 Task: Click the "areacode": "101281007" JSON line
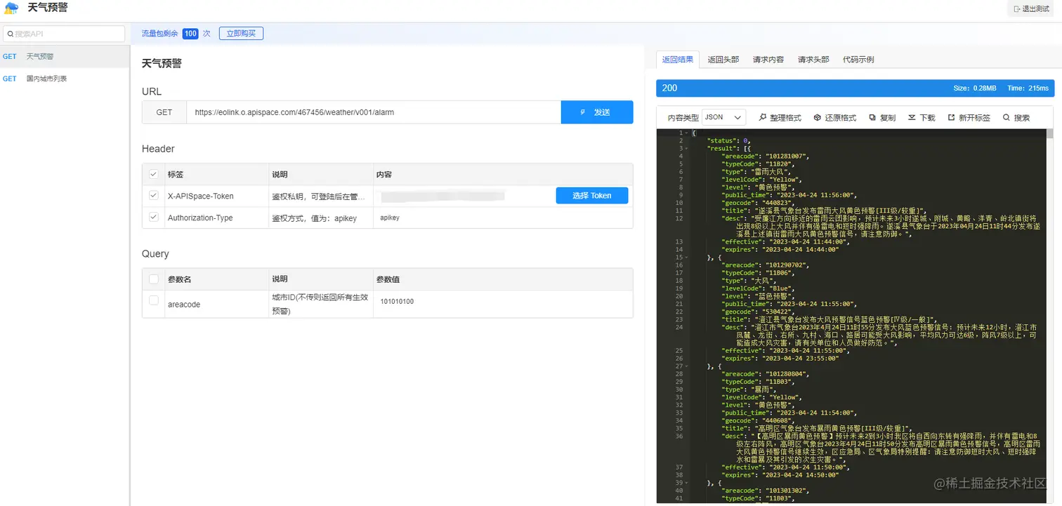765,157
